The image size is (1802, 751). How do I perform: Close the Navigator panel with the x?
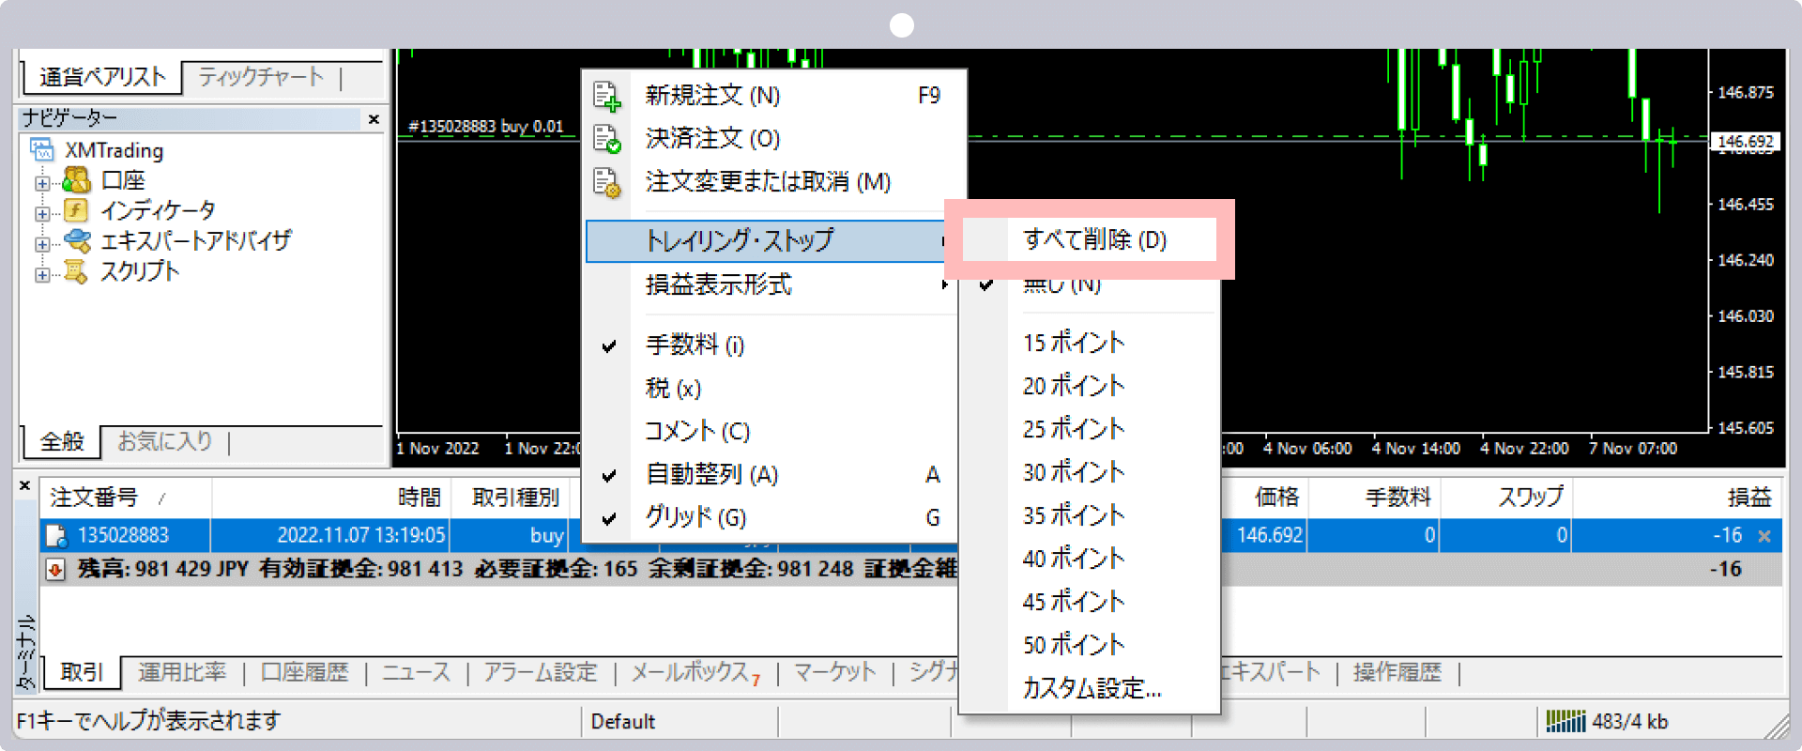374,119
